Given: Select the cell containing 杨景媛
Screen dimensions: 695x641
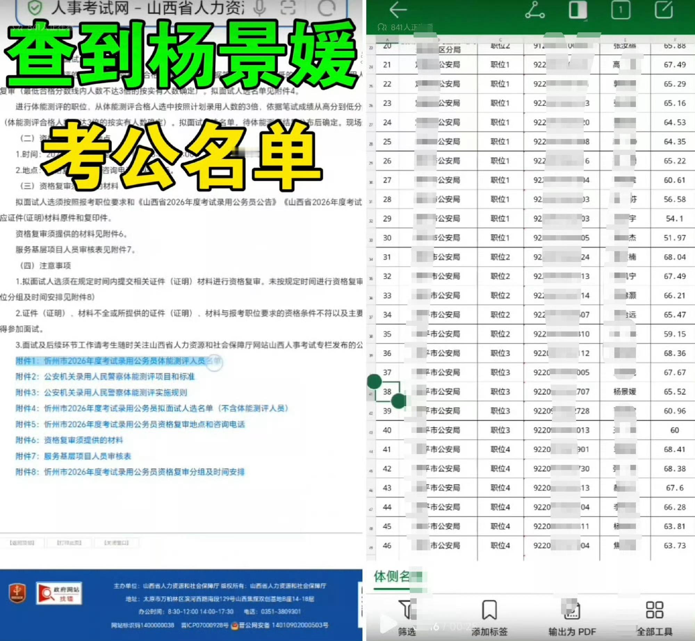Looking at the screenshot, I should tap(624, 392).
